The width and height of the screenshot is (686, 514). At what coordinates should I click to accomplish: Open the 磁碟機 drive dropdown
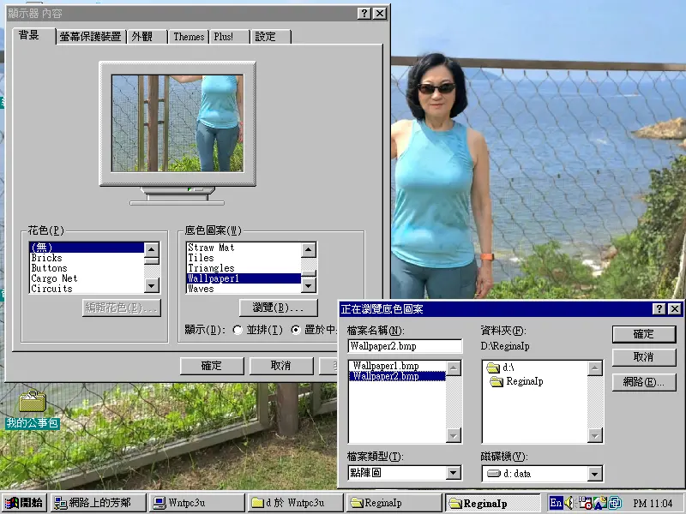[x=594, y=474]
